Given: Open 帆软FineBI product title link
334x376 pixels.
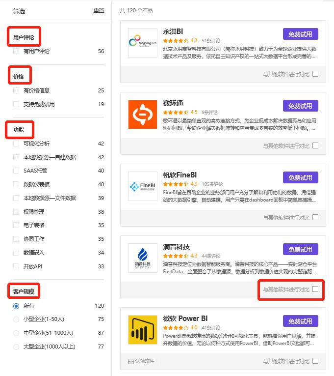Looking at the screenshot, I should tap(180, 175).
